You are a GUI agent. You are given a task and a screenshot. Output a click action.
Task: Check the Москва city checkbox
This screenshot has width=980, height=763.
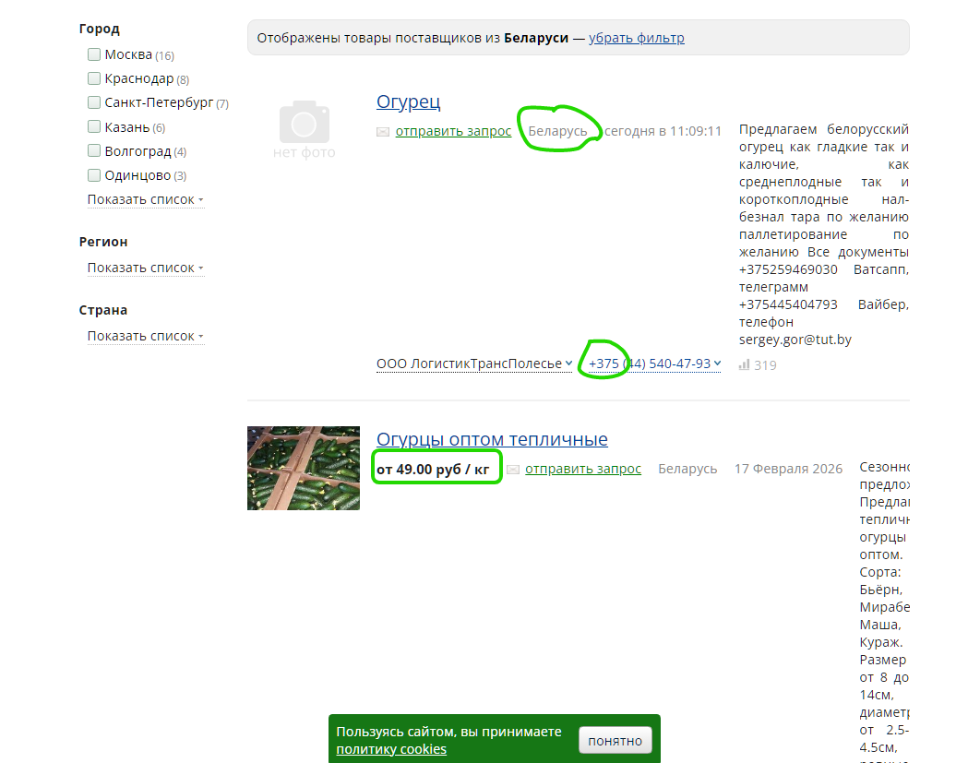tap(94, 54)
